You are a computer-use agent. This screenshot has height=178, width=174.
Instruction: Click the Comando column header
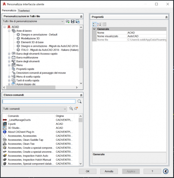click(x=31, y=116)
